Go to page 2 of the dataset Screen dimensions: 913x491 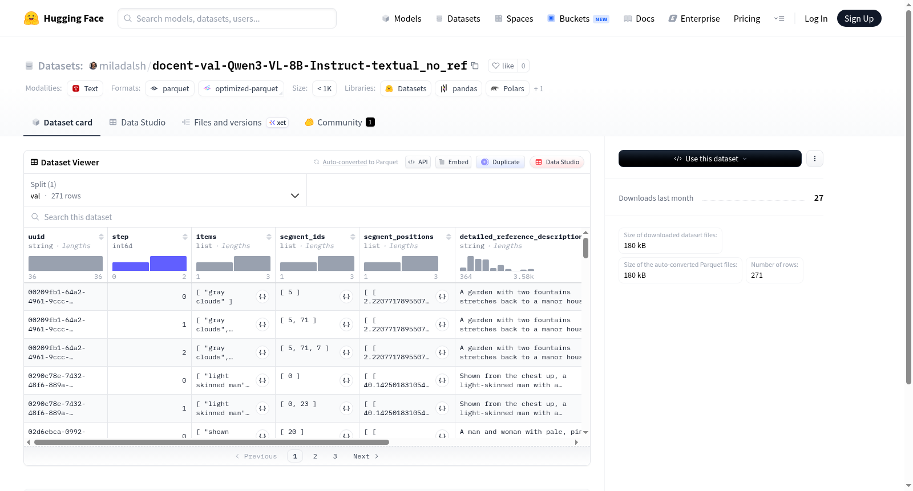tap(315, 456)
